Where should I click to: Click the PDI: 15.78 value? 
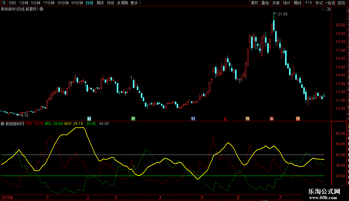click(x=34, y=124)
